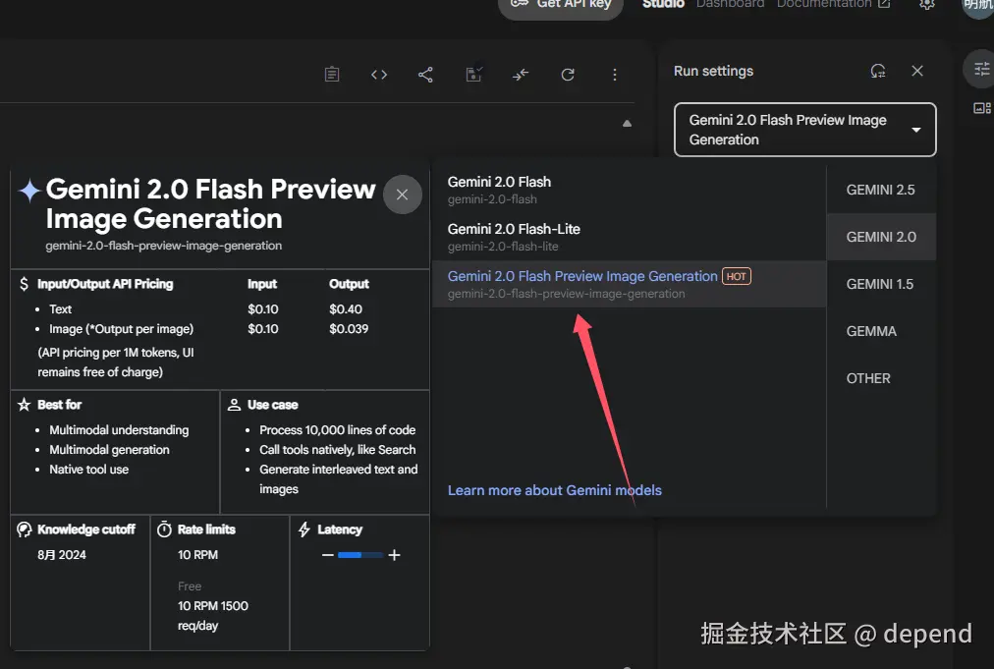Viewport: 994px width, 669px height.
Task: Switch to GEMINI 1.5 category
Action: (881, 284)
